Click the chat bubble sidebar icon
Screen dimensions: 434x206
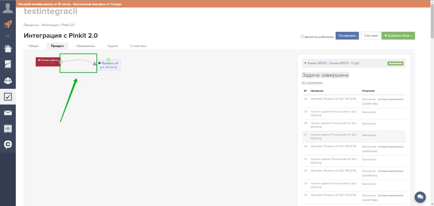click(x=8, y=145)
